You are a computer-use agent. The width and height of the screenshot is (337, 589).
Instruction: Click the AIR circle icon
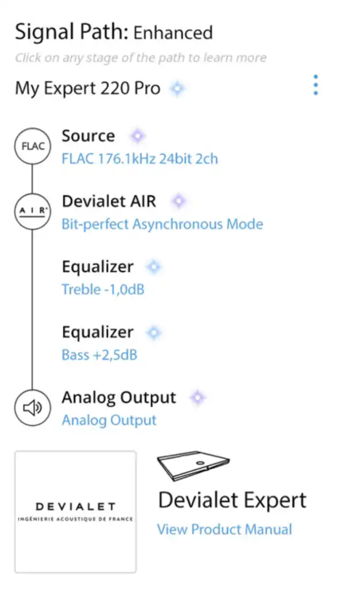32,212
